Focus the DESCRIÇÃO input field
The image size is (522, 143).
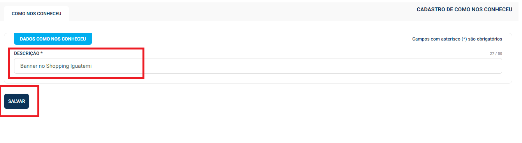pyautogui.click(x=258, y=66)
